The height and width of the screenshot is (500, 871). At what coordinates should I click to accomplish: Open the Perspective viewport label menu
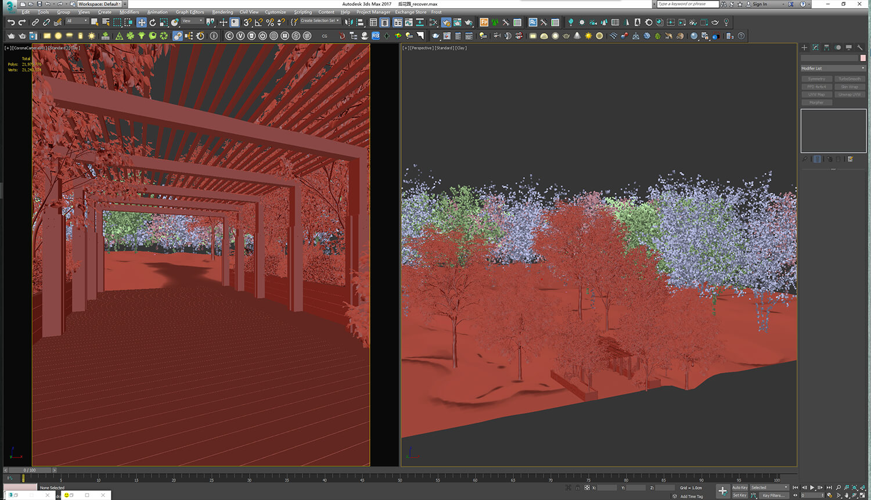(x=421, y=48)
